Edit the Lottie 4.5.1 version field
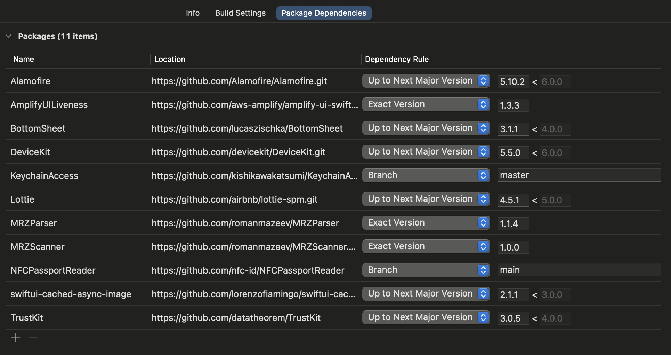Image resolution: width=671 pixels, height=355 pixels. [x=513, y=200]
